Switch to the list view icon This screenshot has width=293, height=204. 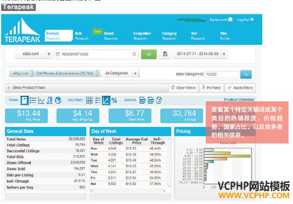point(33,100)
